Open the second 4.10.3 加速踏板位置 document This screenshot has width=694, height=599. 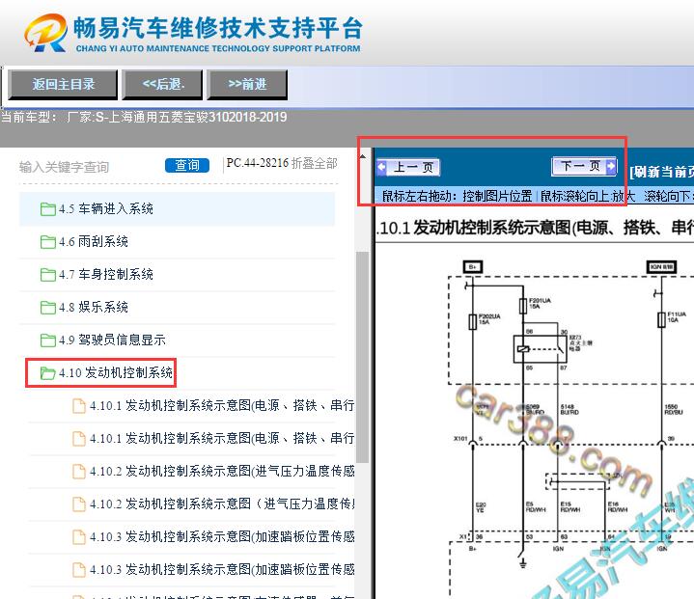221,569
